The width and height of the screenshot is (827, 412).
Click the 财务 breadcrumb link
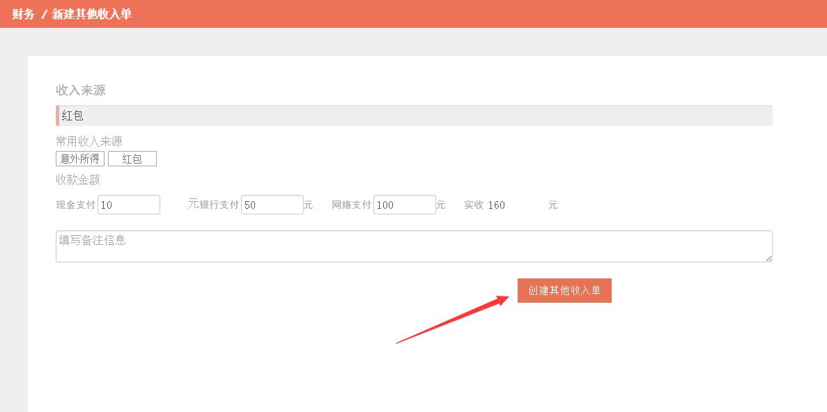coord(23,14)
